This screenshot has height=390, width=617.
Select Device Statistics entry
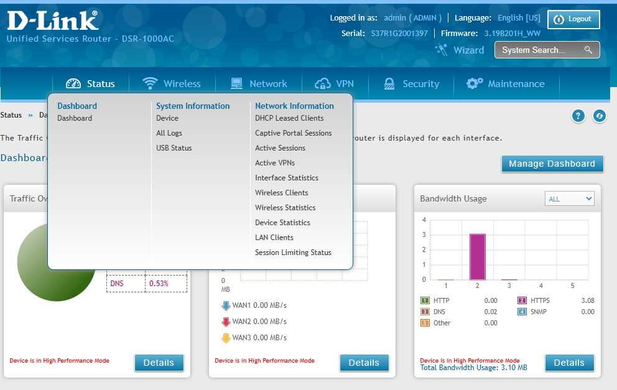click(282, 223)
